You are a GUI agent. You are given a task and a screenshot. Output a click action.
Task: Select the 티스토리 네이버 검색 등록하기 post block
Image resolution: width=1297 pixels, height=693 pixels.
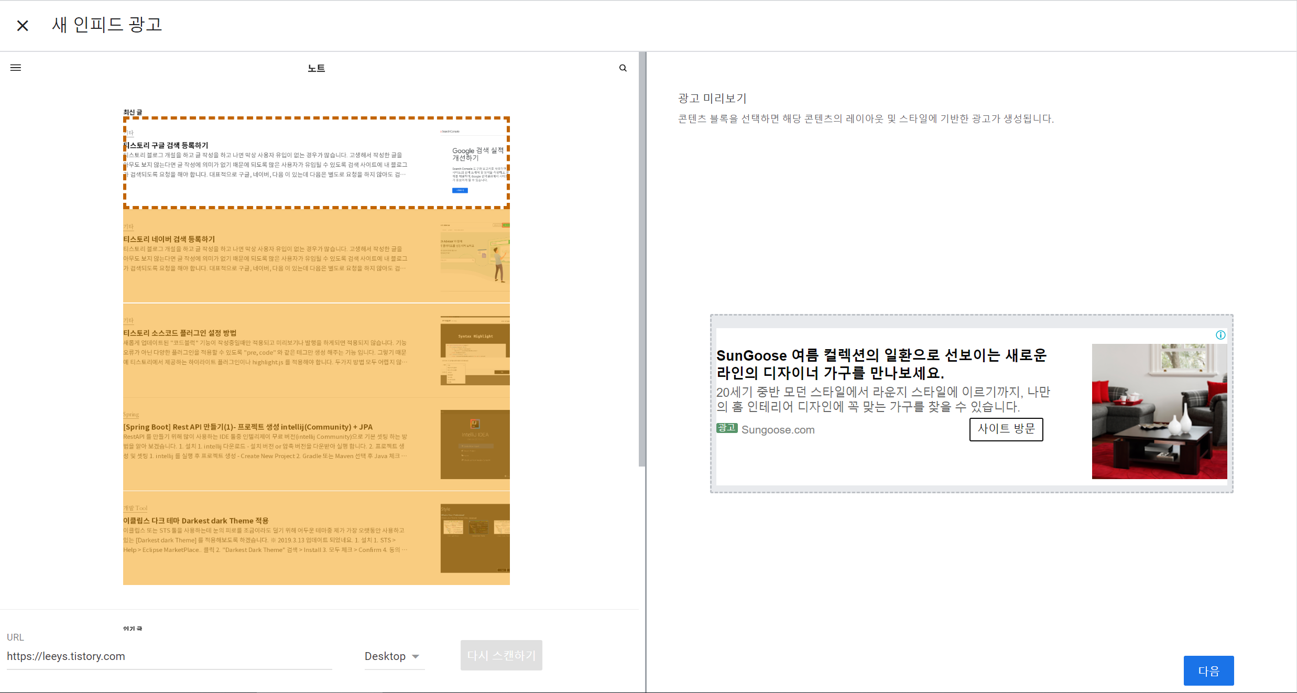(x=317, y=256)
